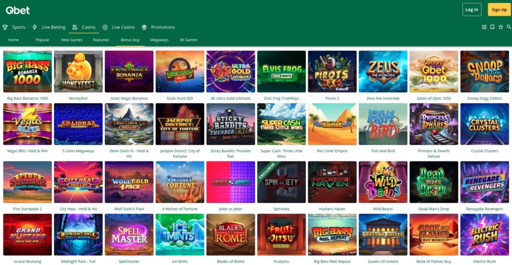Select the Fruitjitsu game thumbnail
512x265 pixels.
click(x=281, y=234)
